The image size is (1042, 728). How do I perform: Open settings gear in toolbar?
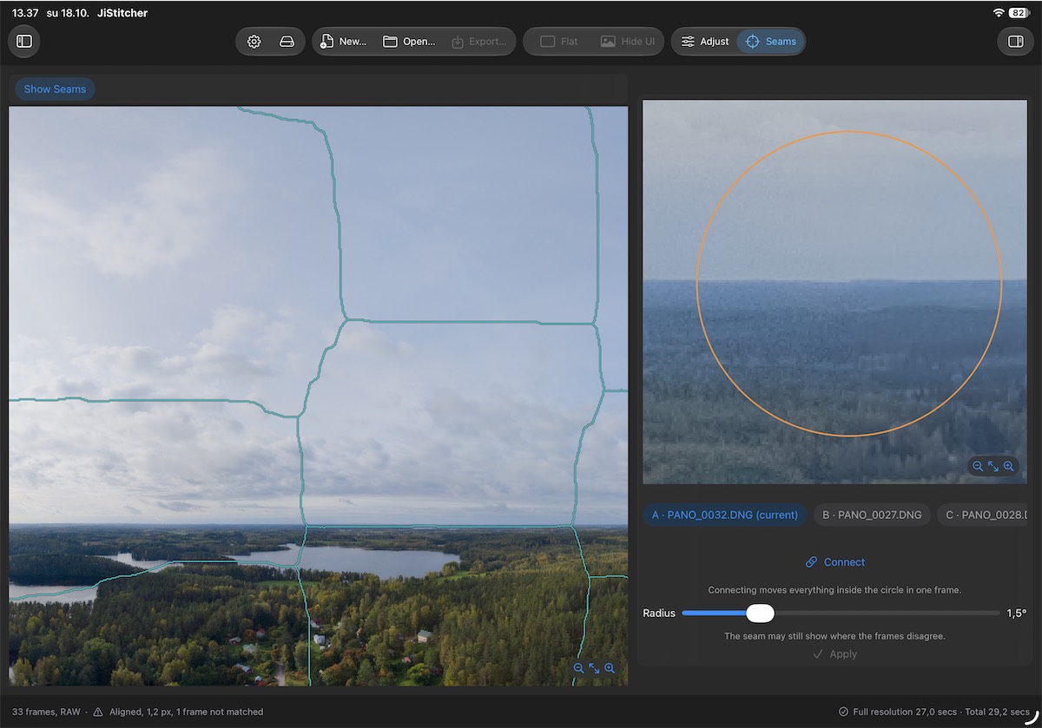point(254,42)
